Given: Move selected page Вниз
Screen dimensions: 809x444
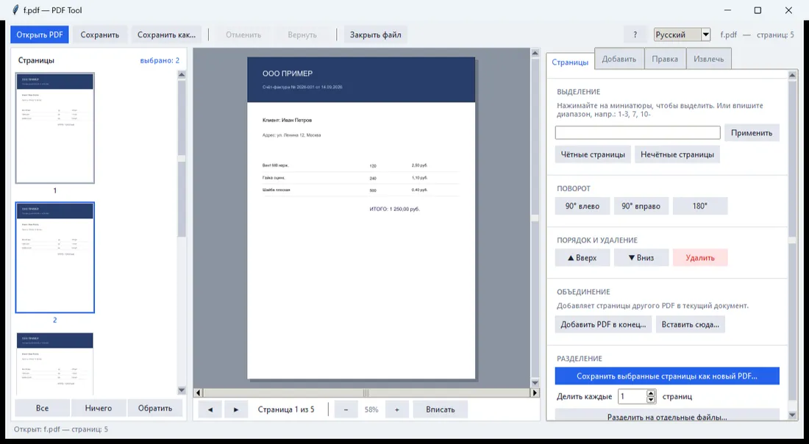Looking at the screenshot, I should click(x=641, y=257).
